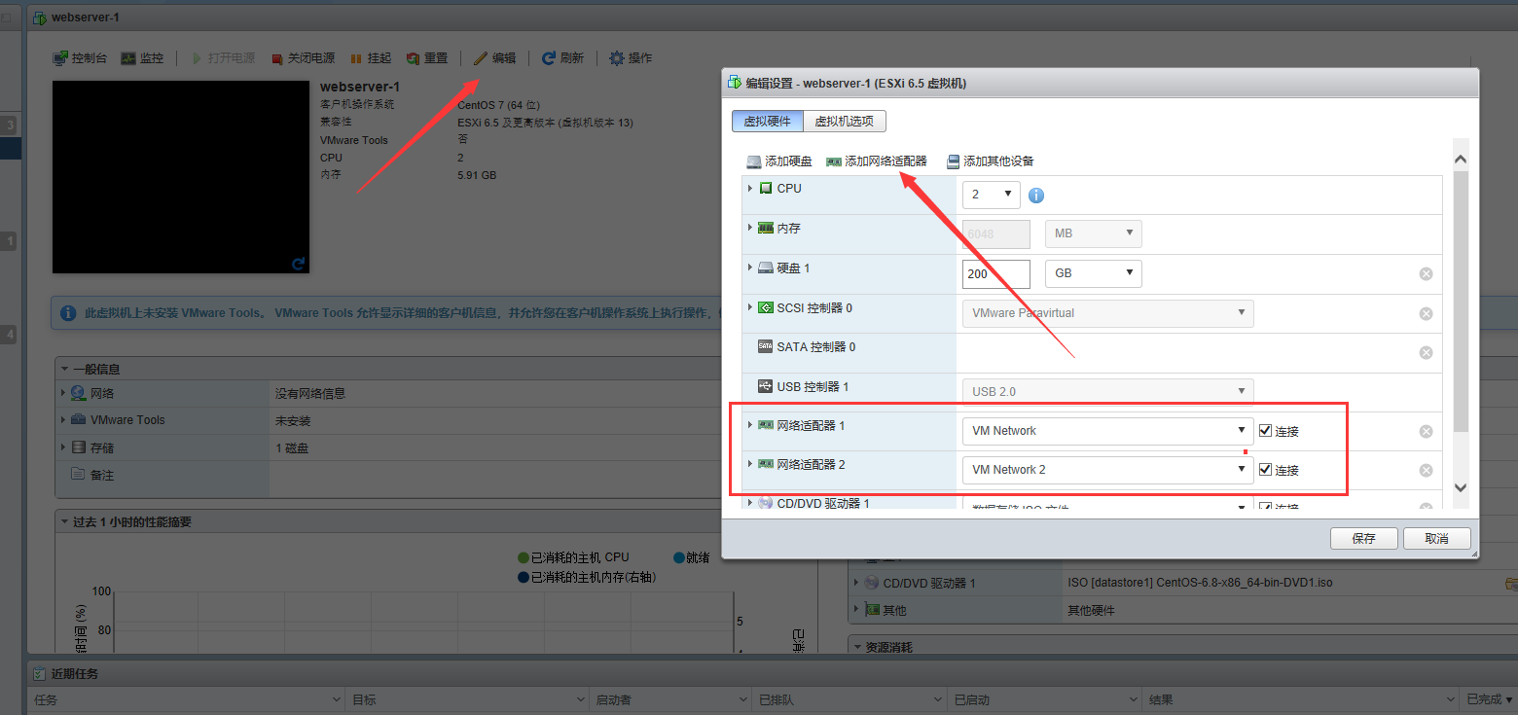
Task: Toggle 连接 checkbox for CD/DVD 驱动器 1
Action: [1265, 507]
